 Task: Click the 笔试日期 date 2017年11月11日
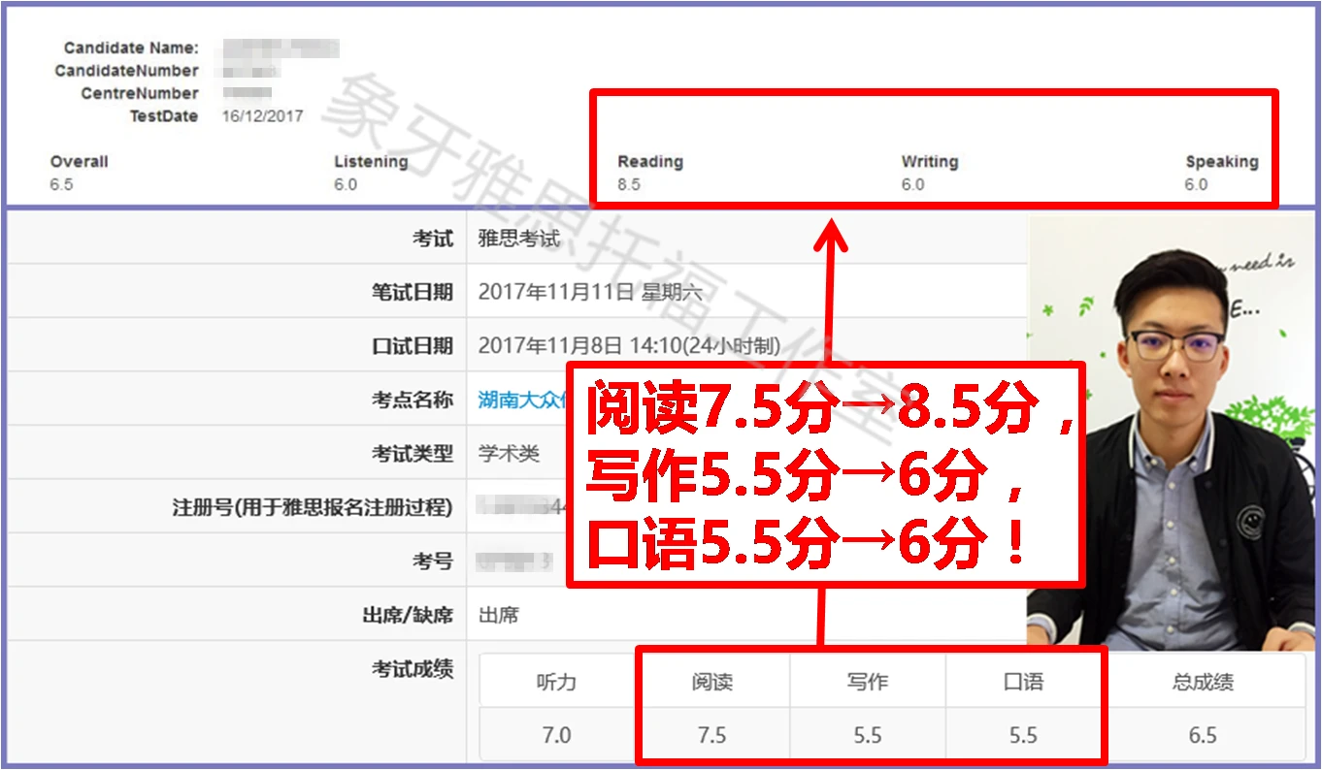(x=553, y=292)
